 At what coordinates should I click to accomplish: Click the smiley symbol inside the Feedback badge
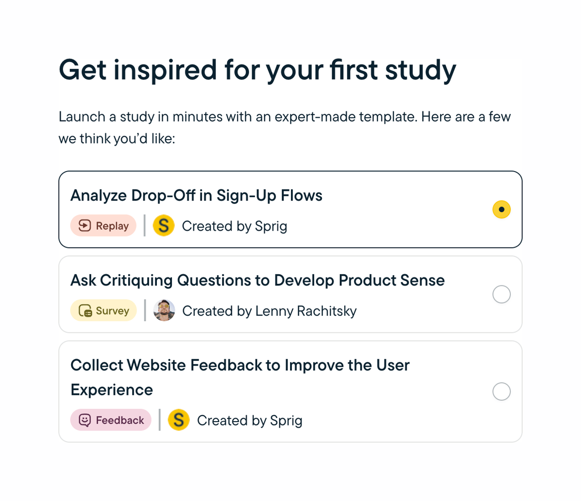pos(85,420)
